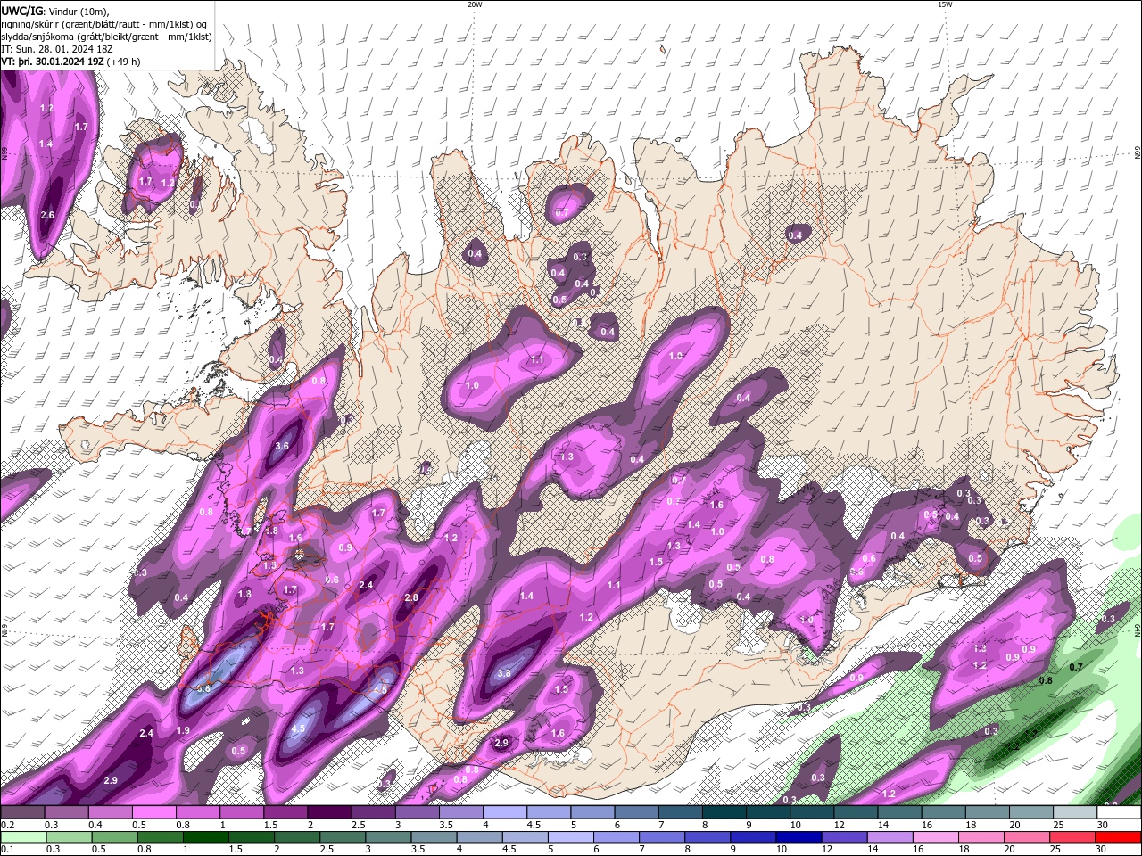Screen dimensions: 1142x856
Task: Click the 0.2 label under the upper legend
Action: (x=7, y=825)
